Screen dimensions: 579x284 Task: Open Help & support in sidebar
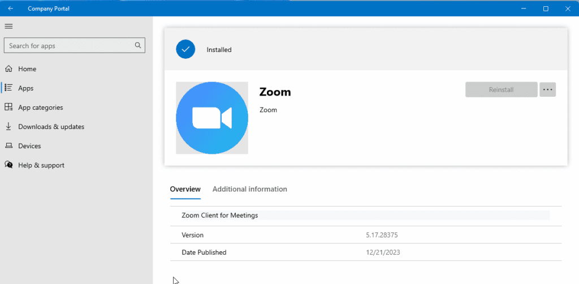(x=41, y=165)
